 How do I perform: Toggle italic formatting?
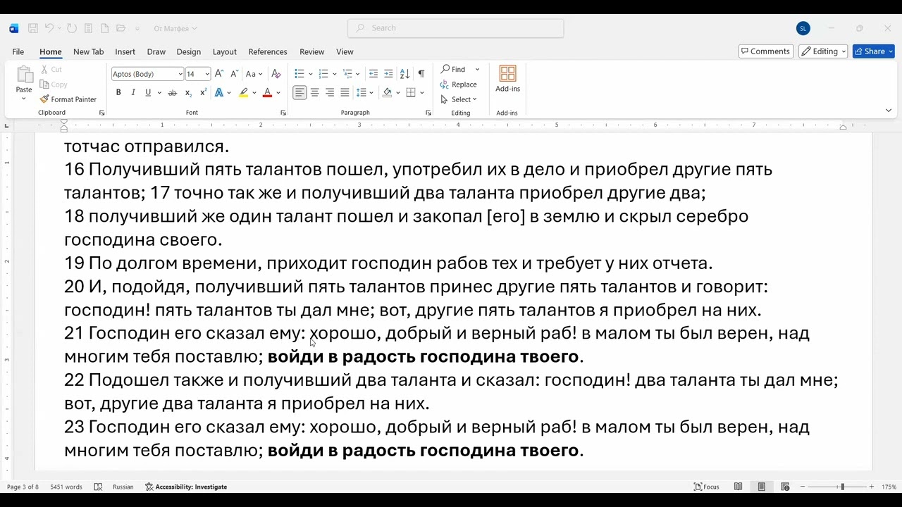pos(133,92)
